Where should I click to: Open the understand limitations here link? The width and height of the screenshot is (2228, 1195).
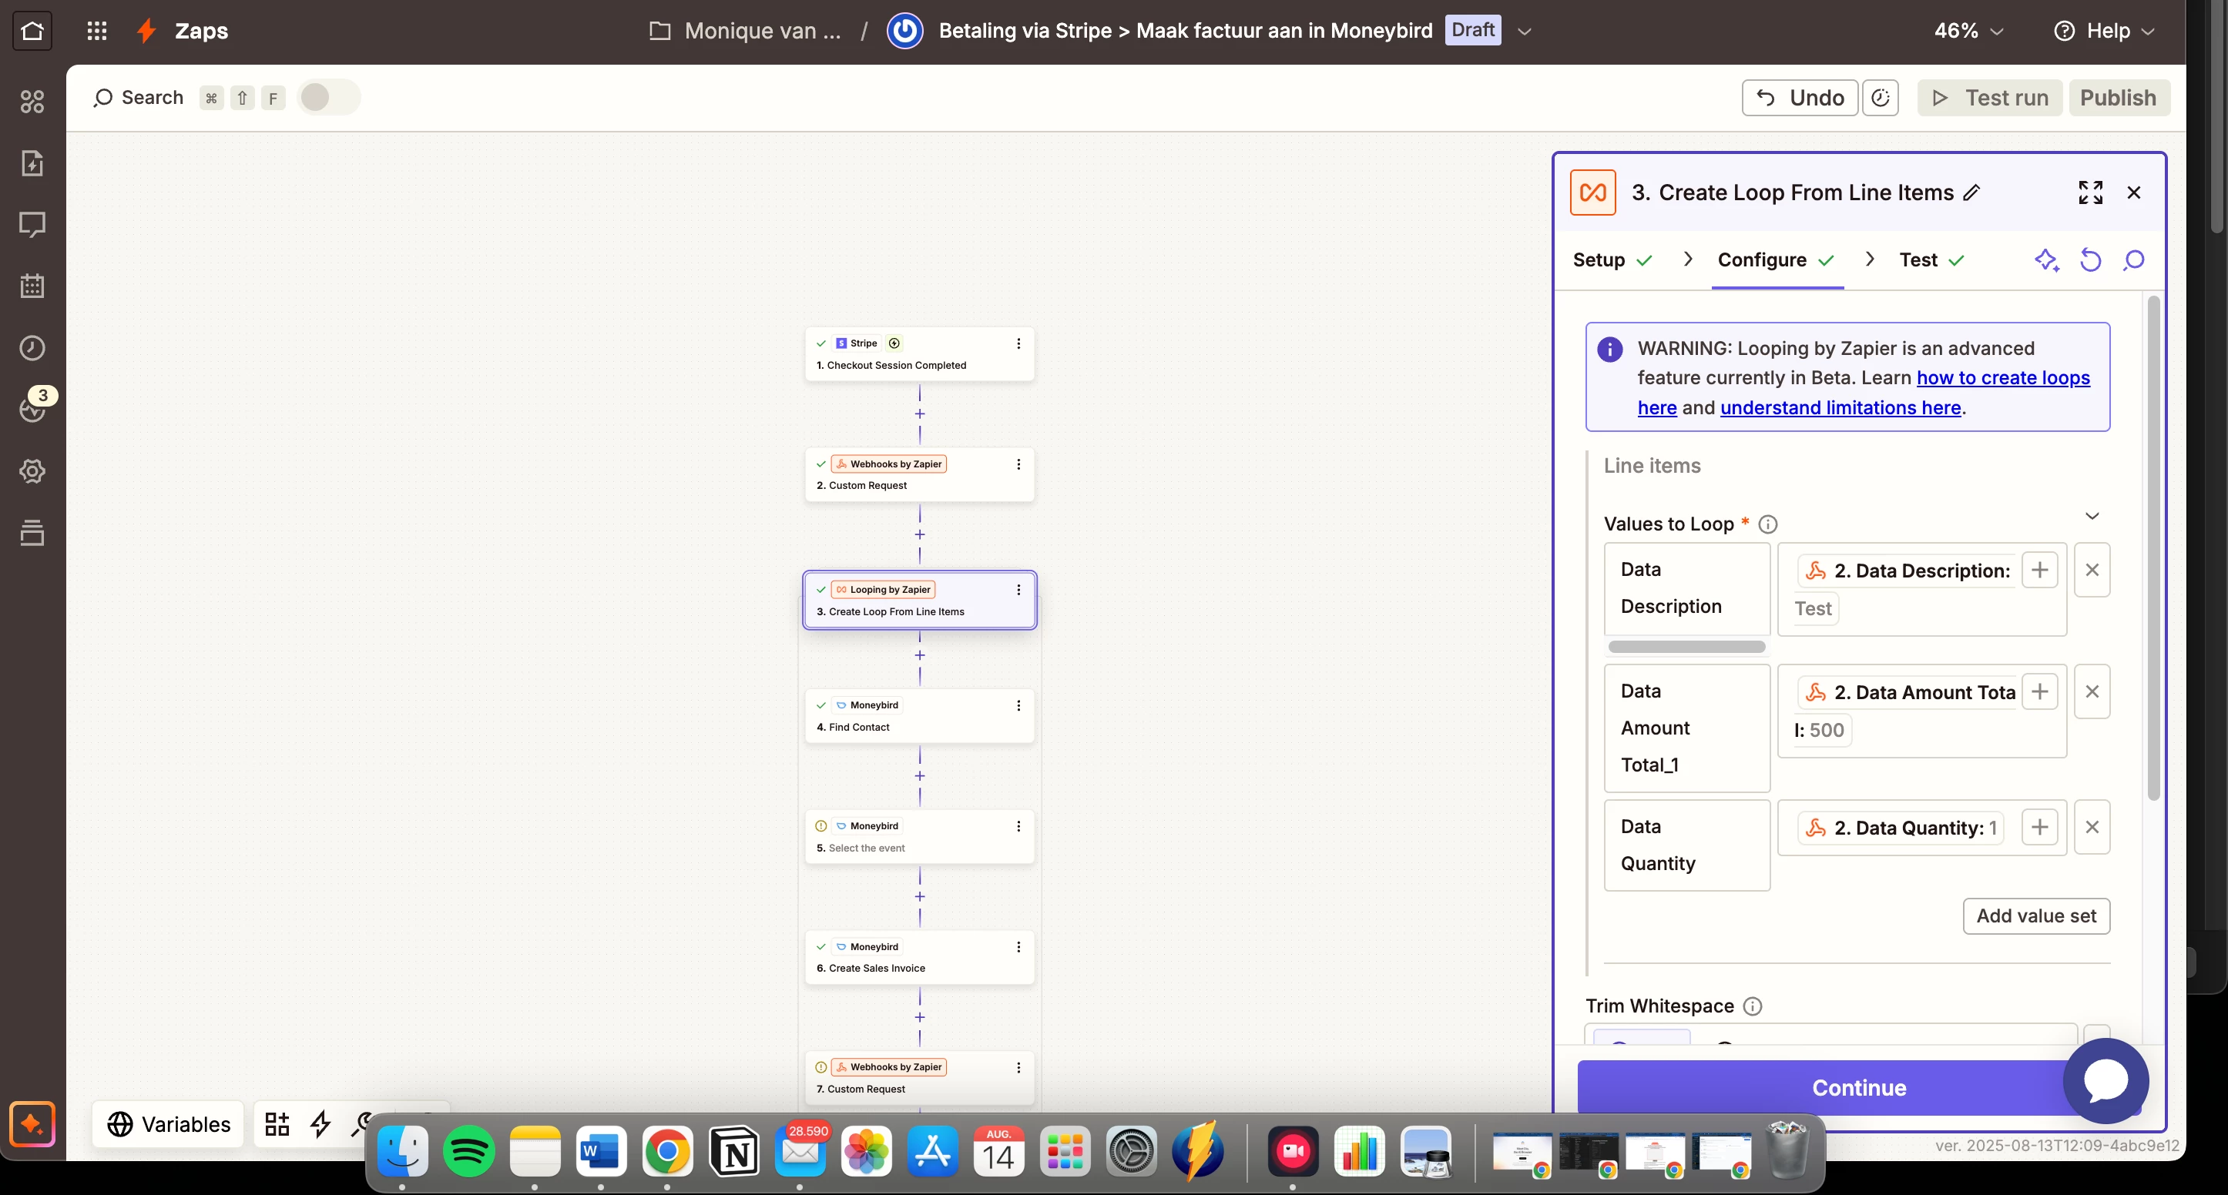1840,408
